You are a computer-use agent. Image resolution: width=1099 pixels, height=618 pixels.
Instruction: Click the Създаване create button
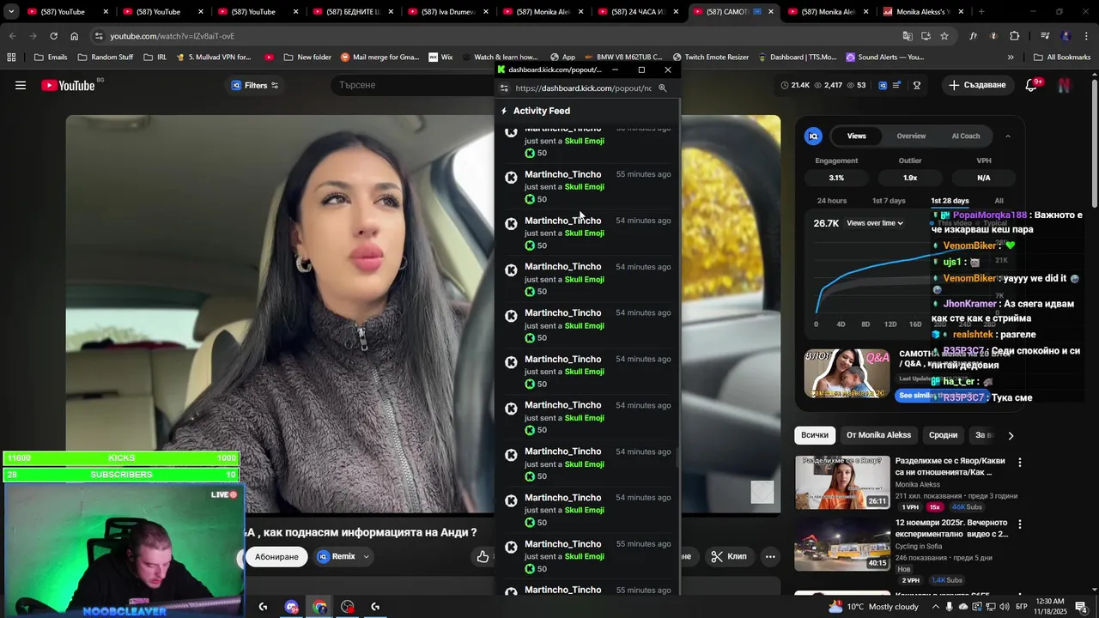click(x=977, y=85)
